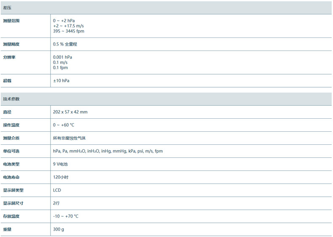Click the 电池寿命 row label
Image resolution: width=333 pixels, height=237 pixels.
pos(11,177)
